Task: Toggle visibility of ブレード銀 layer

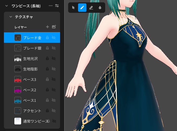Action: [54, 48]
